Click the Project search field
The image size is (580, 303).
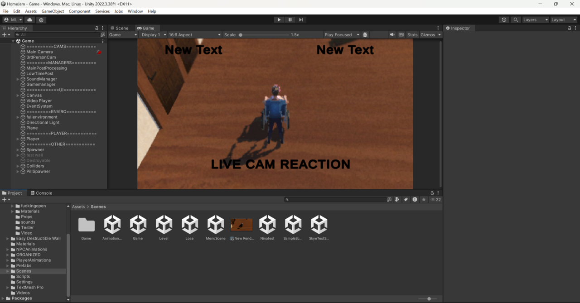point(335,199)
